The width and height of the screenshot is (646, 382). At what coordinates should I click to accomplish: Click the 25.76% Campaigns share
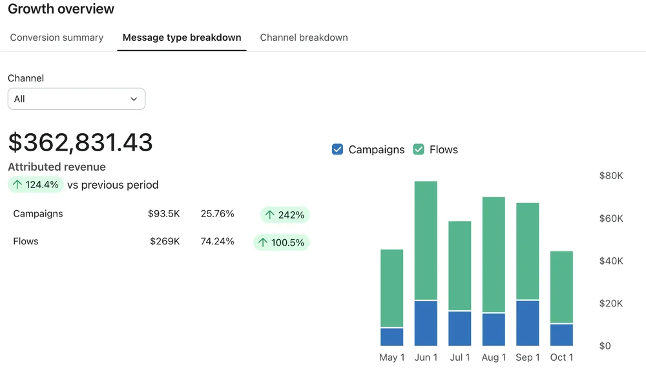pos(218,213)
